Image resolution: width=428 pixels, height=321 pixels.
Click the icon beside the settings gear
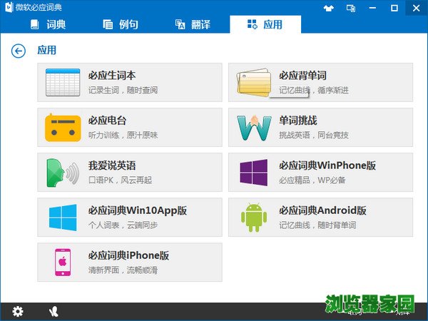point(54,312)
